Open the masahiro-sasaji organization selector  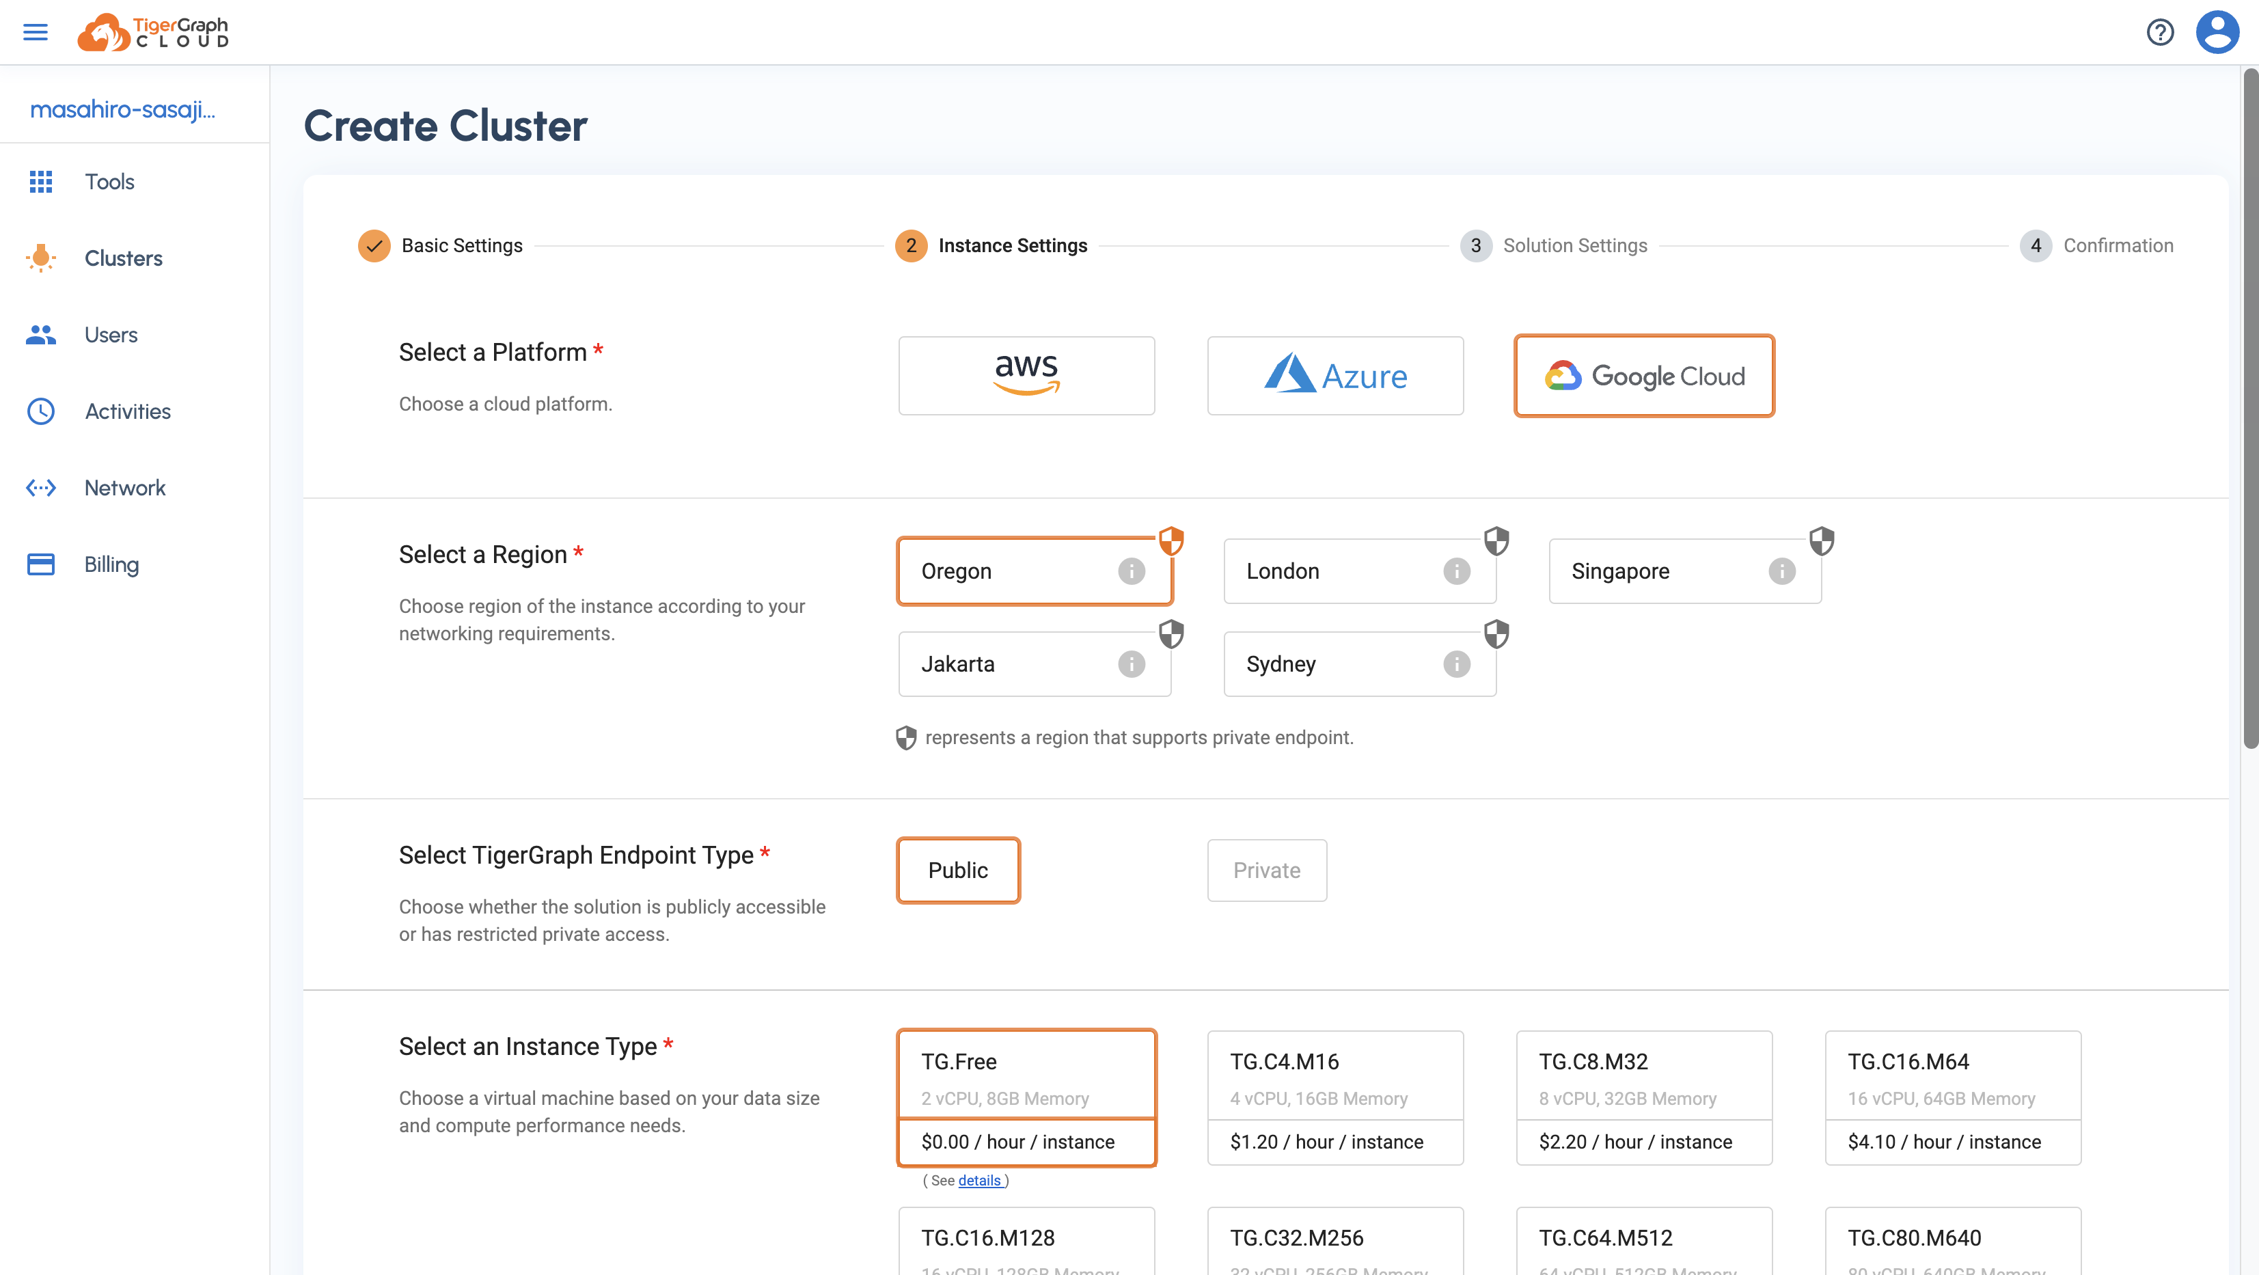[x=123, y=109]
